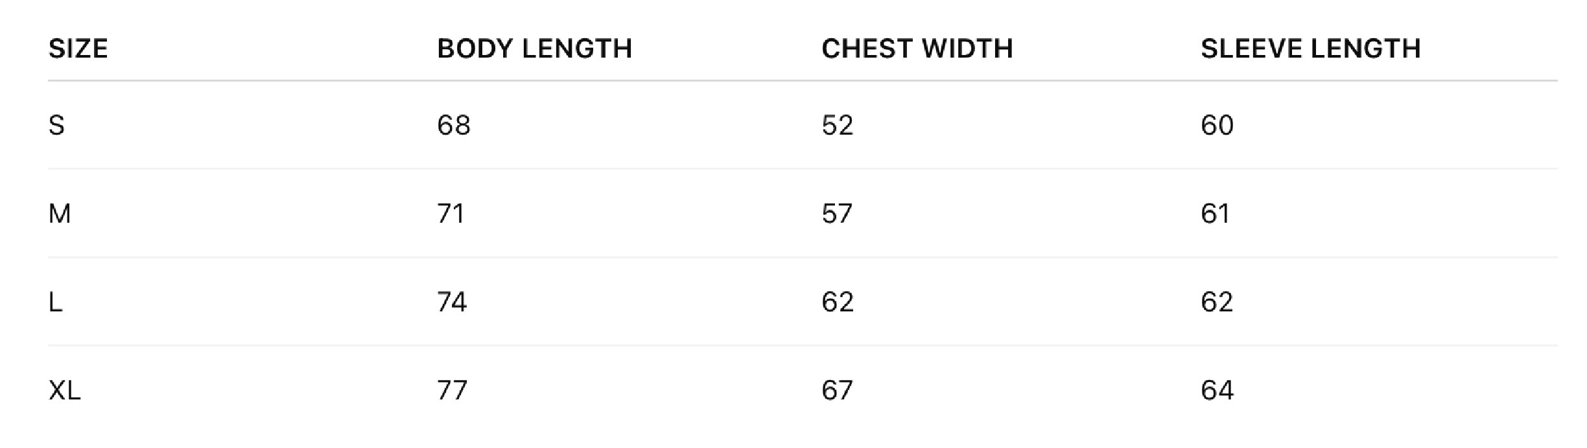The width and height of the screenshot is (1587, 448).
Task: Click body length value 77
Action: (x=452, y=390)
